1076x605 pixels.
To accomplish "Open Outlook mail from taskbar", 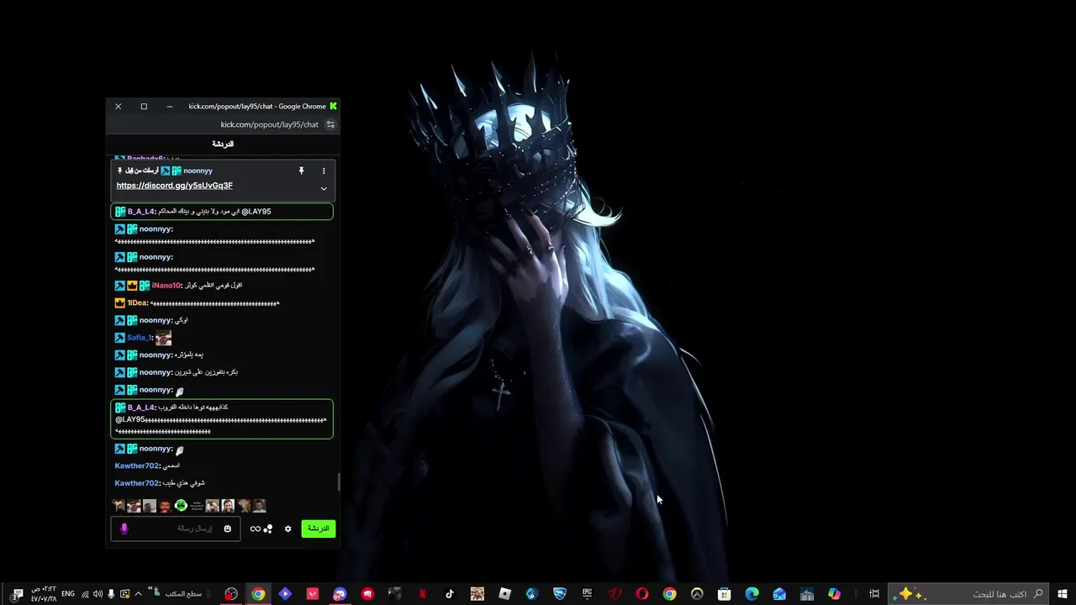I will click(x=779, y=594).
